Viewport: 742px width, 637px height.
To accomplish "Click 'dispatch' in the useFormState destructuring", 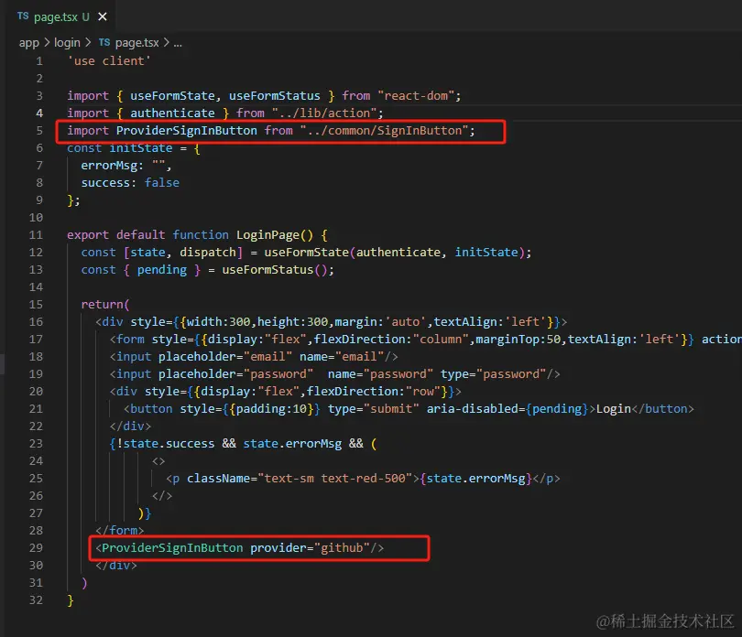I will (208, 253).
